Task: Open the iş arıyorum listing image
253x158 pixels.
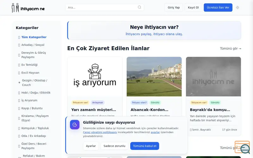Action: 95,76
